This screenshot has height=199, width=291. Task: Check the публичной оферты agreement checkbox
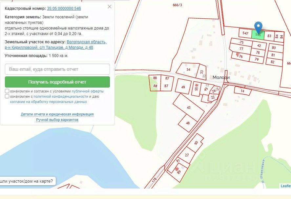(x=7, y=91)
